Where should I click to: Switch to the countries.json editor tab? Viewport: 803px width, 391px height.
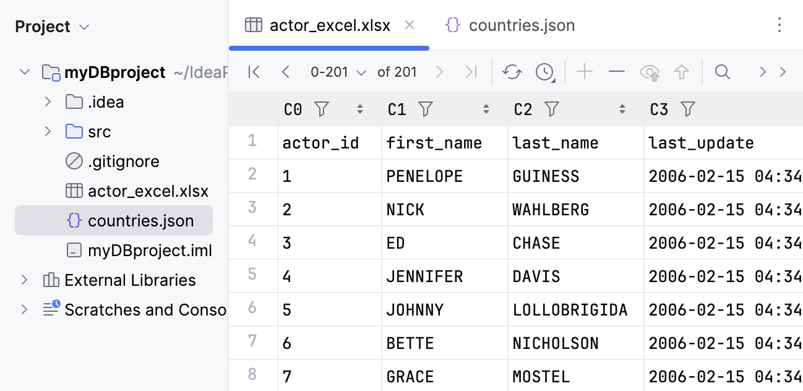pos(522,25)
